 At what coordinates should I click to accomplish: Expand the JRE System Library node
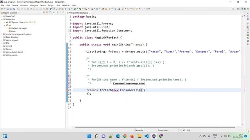(x=4, y=22)
